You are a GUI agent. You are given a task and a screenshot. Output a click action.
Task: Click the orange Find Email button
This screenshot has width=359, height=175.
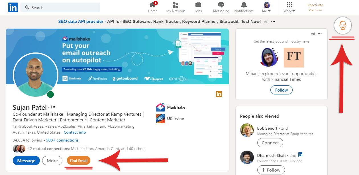79,161
